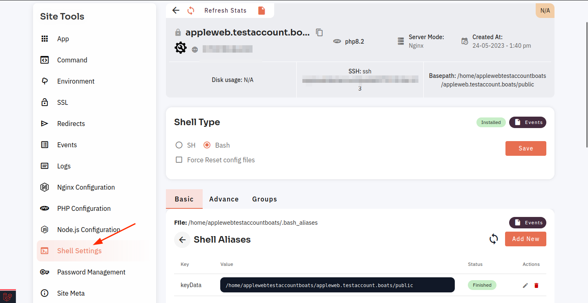Click the orange refresh sync icon
Image resolution: width=588 pixels, height=303 pixels.
click(191, 10)
